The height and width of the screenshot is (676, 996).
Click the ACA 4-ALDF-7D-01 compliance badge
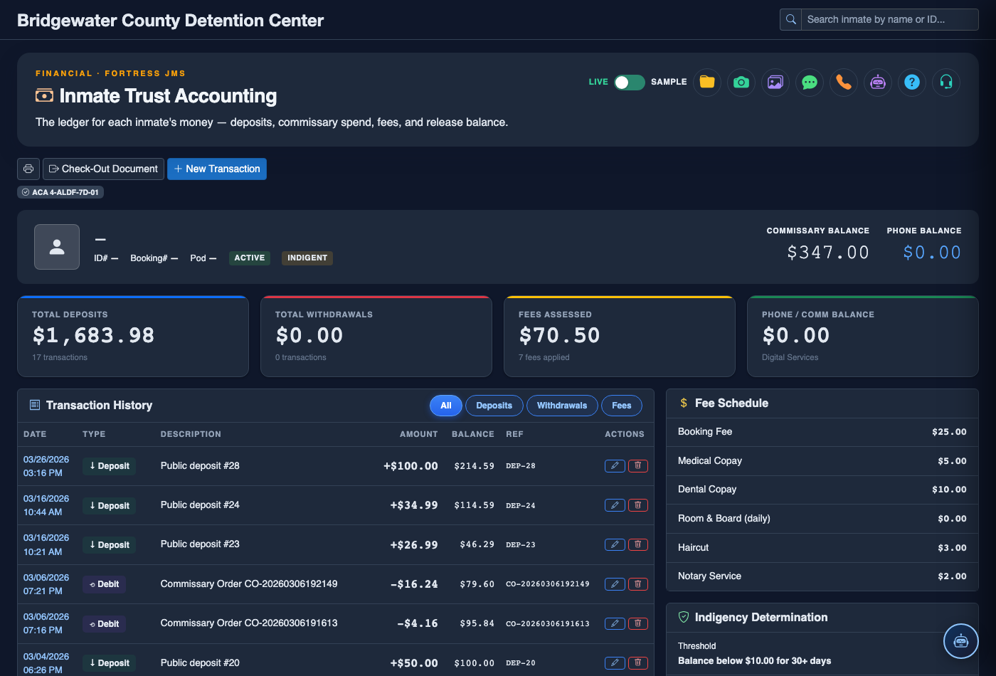click(60, 192)
